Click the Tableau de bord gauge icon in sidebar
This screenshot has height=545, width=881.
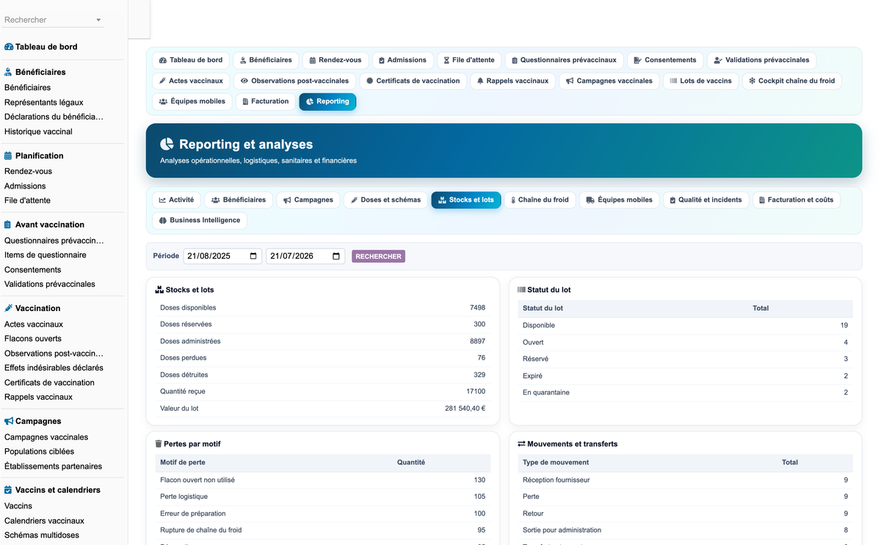pos(9,47)
